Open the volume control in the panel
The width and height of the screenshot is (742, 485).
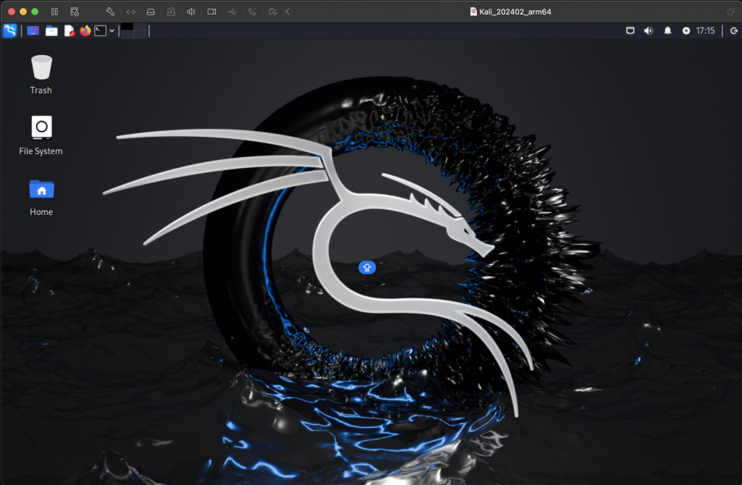pos(649,30)
